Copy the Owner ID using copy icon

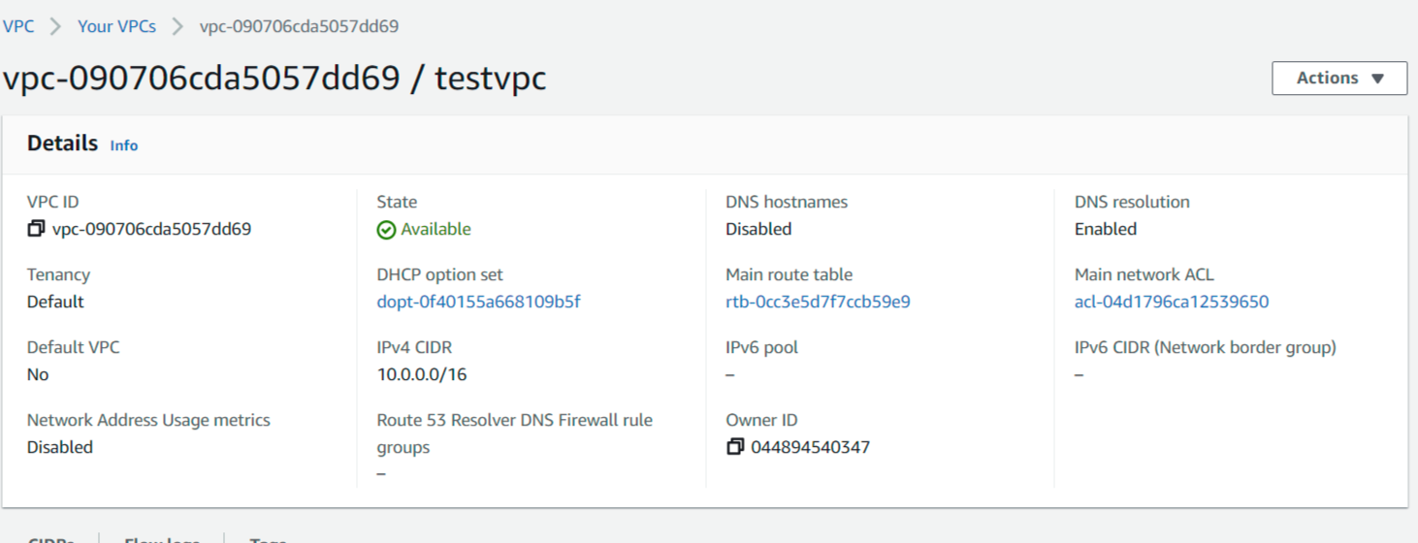coord(735,447)
